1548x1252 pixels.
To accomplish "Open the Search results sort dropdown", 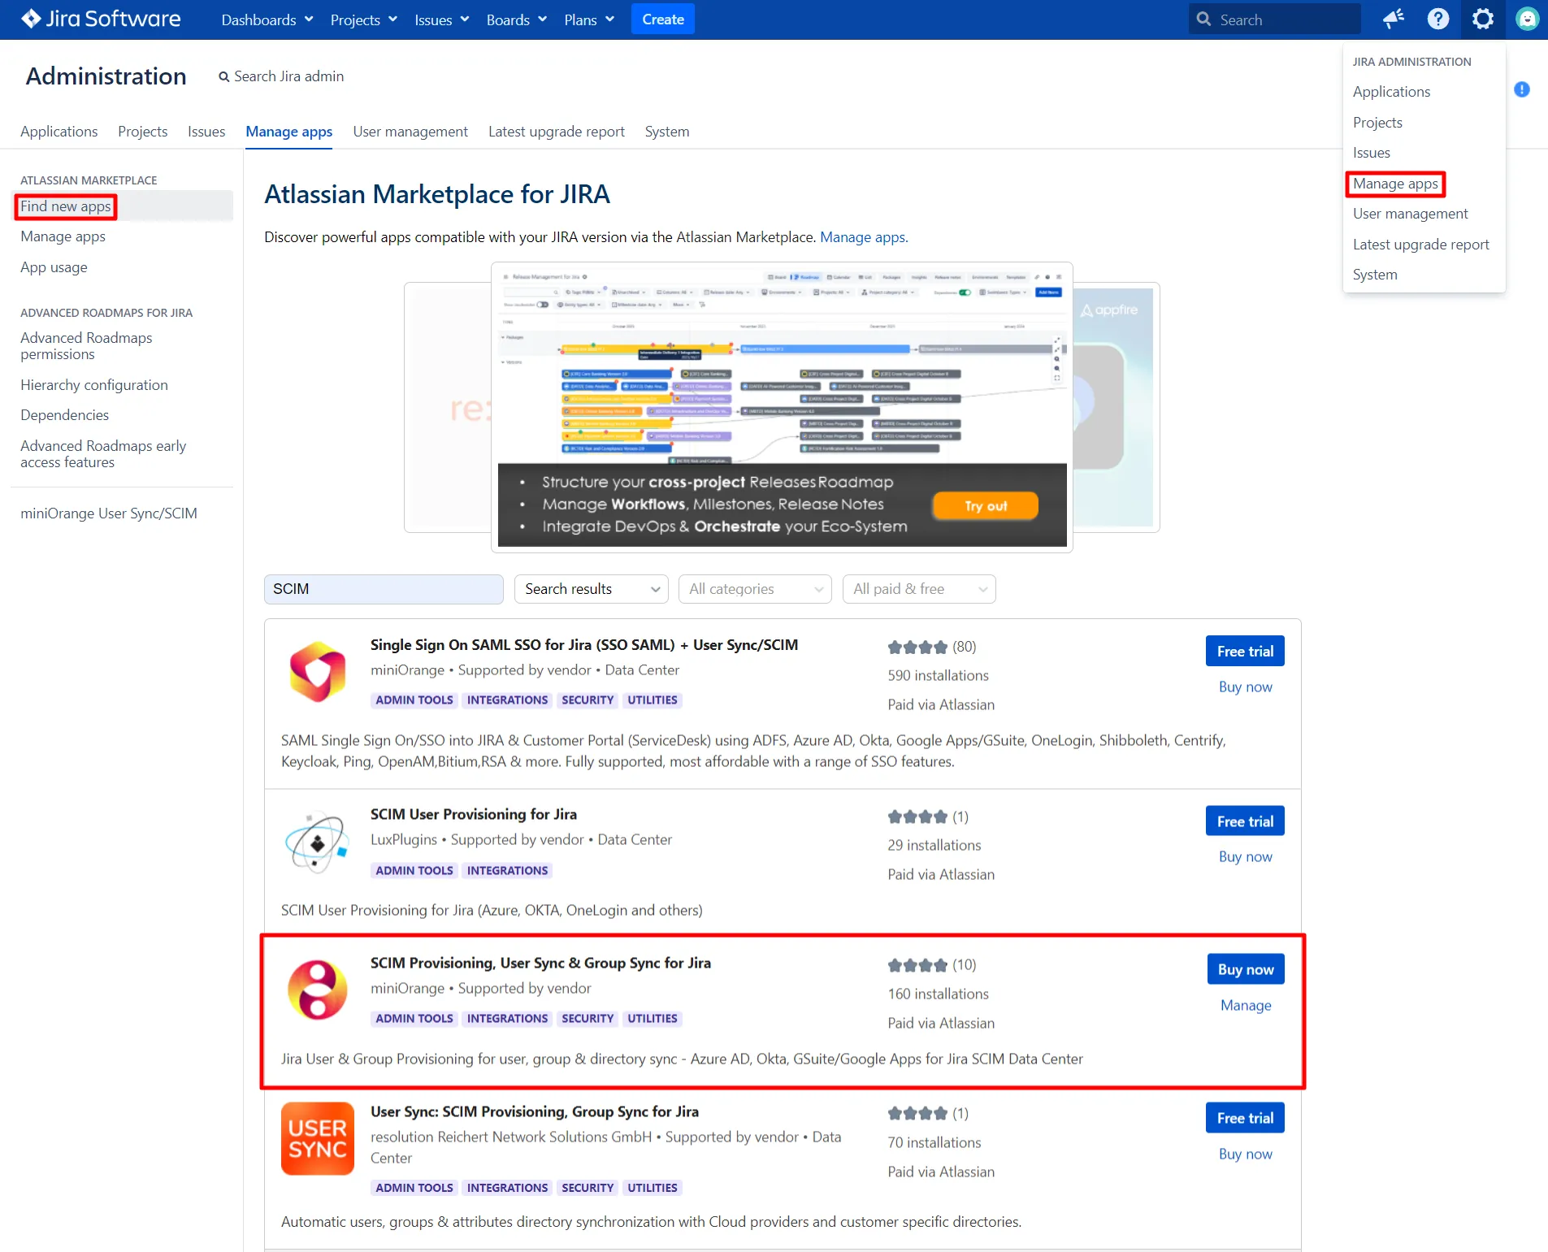I will pyautogui.click(x=592, y=589).
